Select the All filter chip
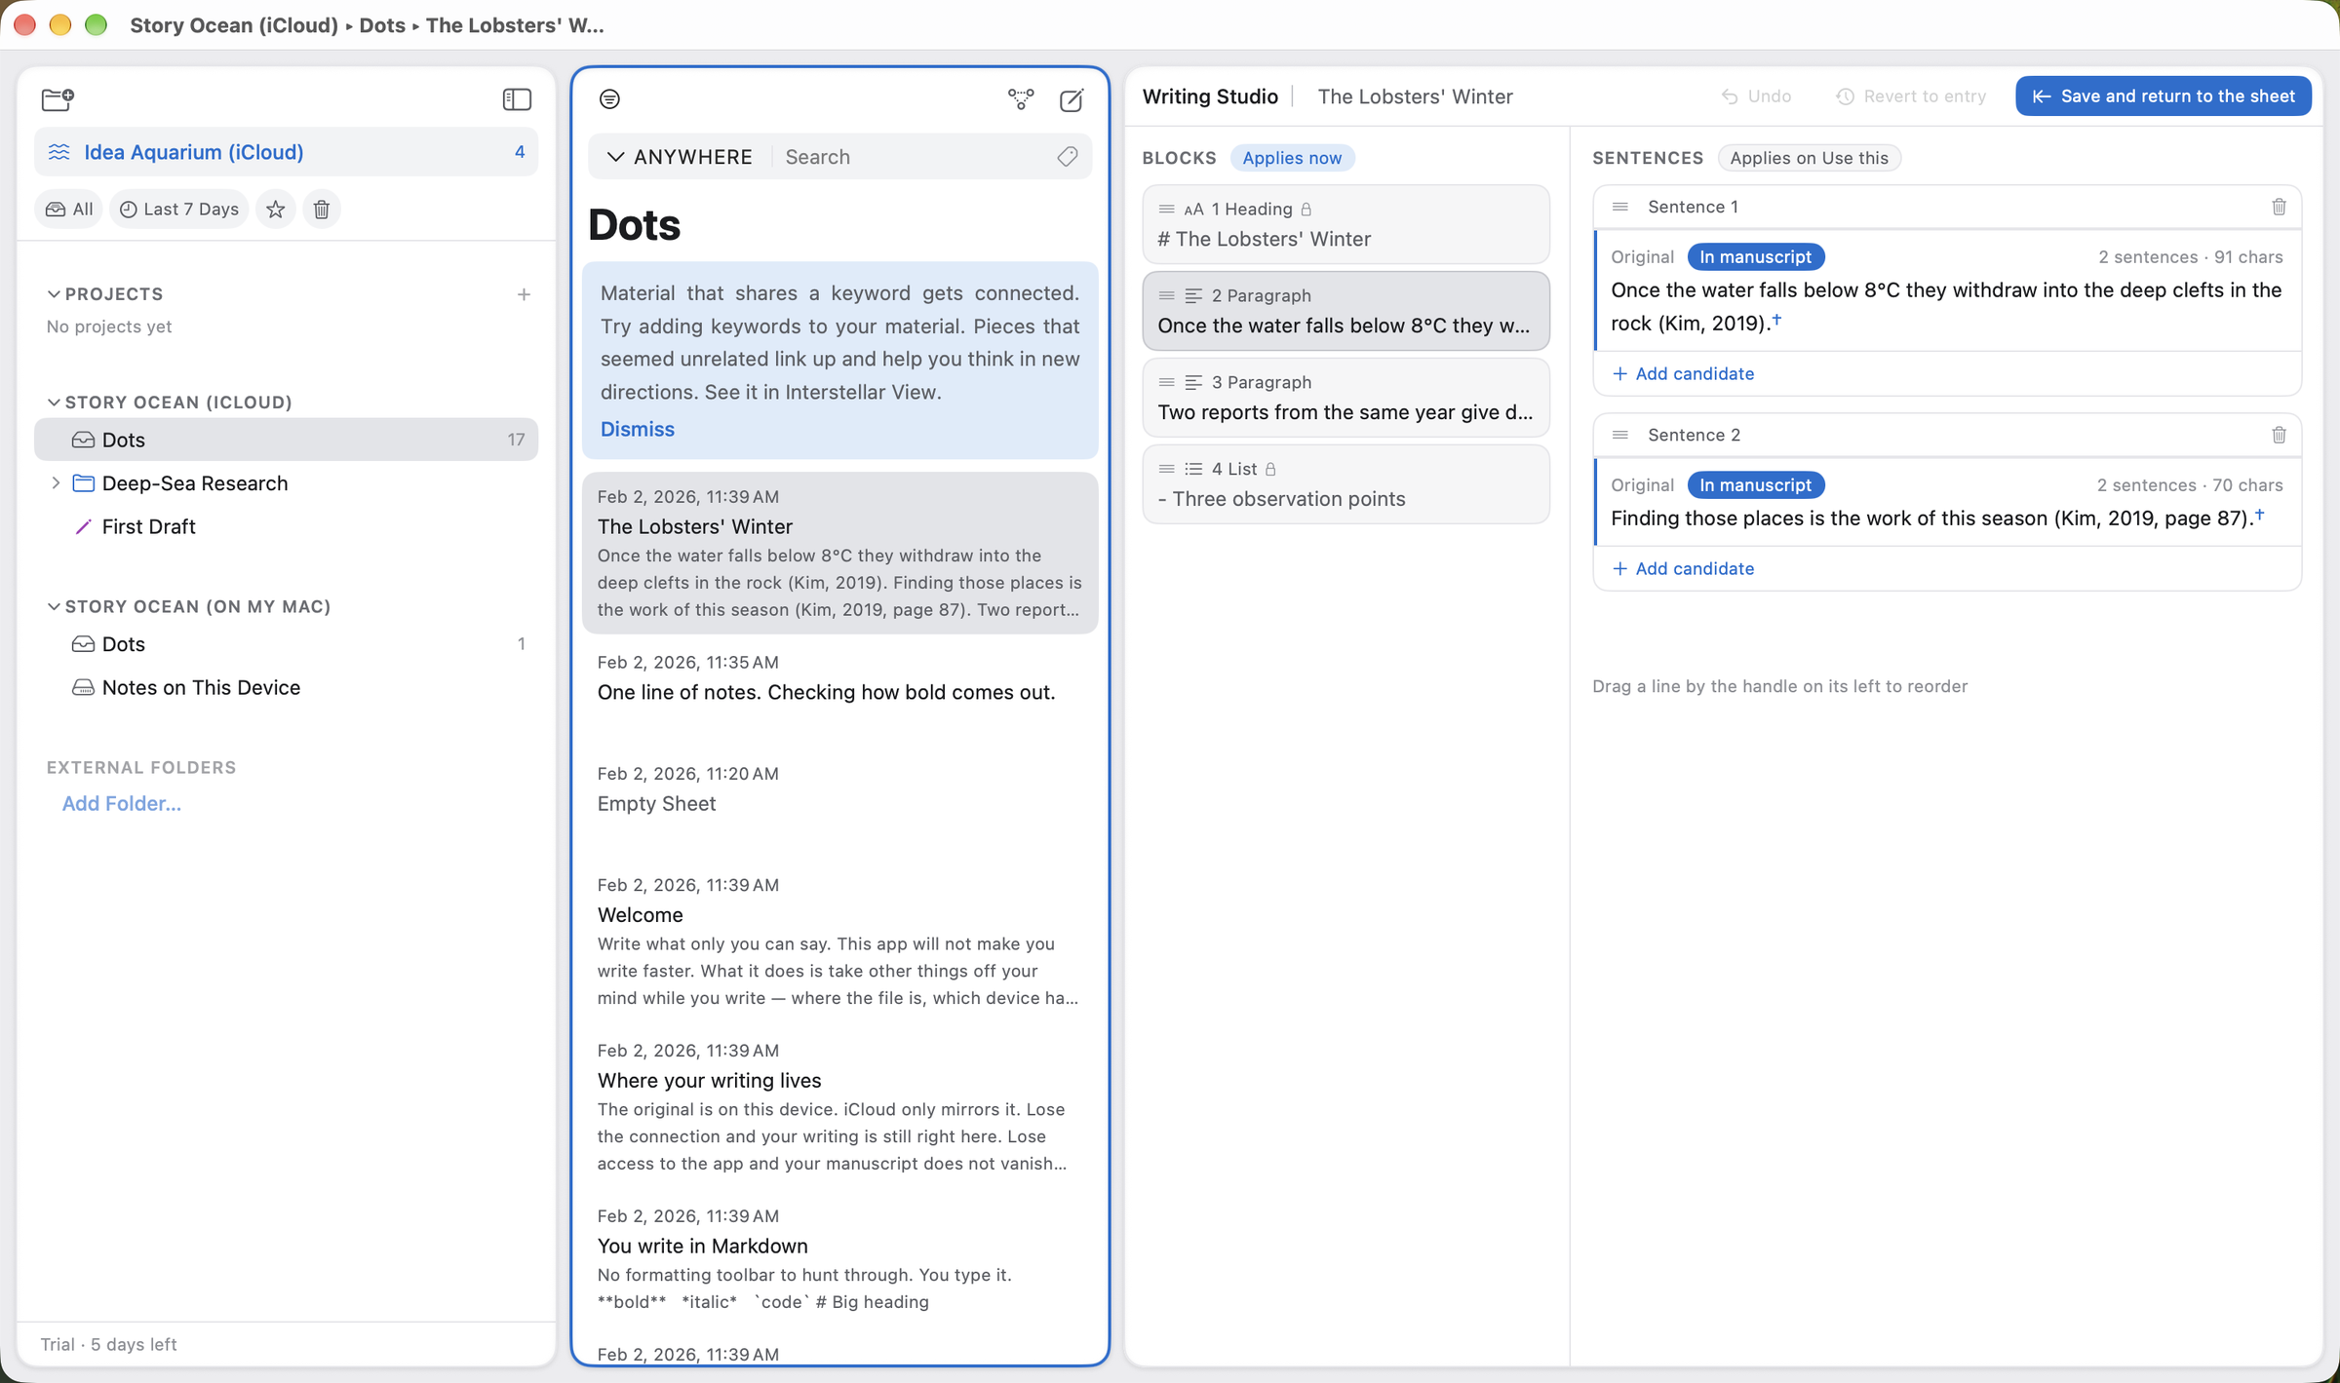The image size is (2340, 1383). [69, 210]
